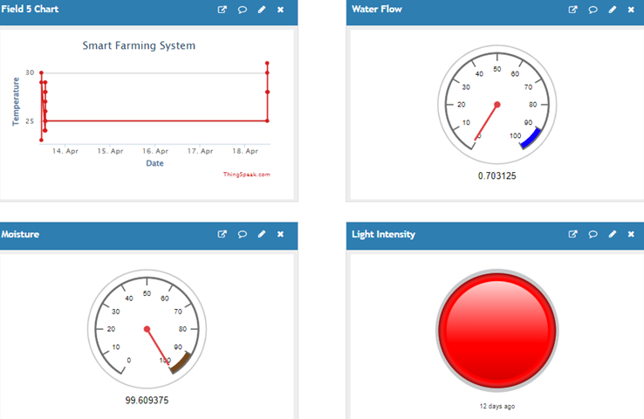Image resolution: width=644 pixels, height=419 pixels.
Task: Open Light Intensity widget in new window
Action: (573, 234)
